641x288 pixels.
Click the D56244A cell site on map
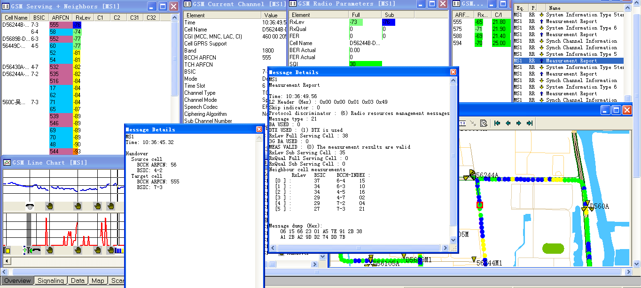[x=470, y=176]
